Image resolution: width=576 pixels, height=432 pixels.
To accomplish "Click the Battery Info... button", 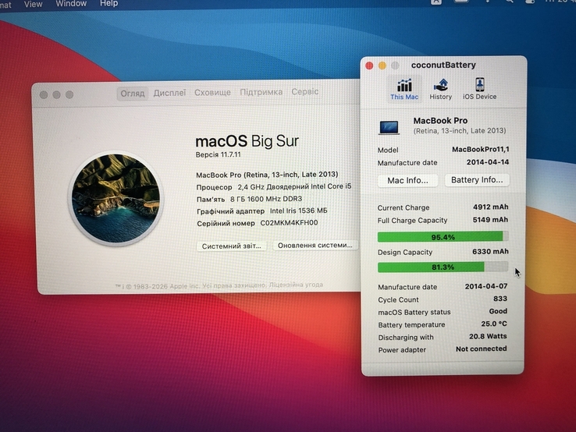I will tap(477, 180).
